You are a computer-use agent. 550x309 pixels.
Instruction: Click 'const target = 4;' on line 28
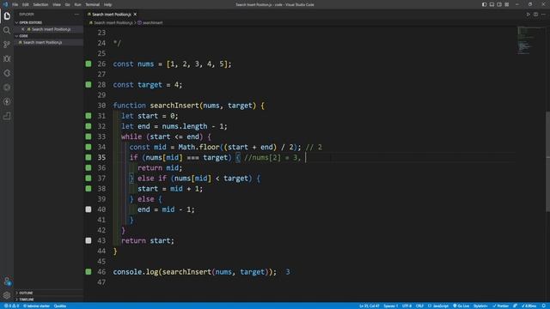148,85
